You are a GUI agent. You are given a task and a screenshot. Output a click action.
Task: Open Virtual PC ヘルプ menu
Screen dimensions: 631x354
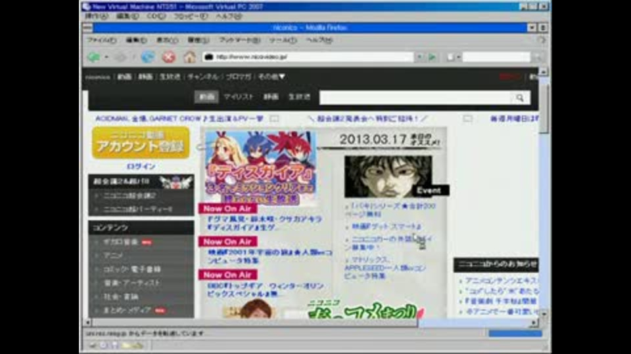pyautogui.click(x=228, y=16)
